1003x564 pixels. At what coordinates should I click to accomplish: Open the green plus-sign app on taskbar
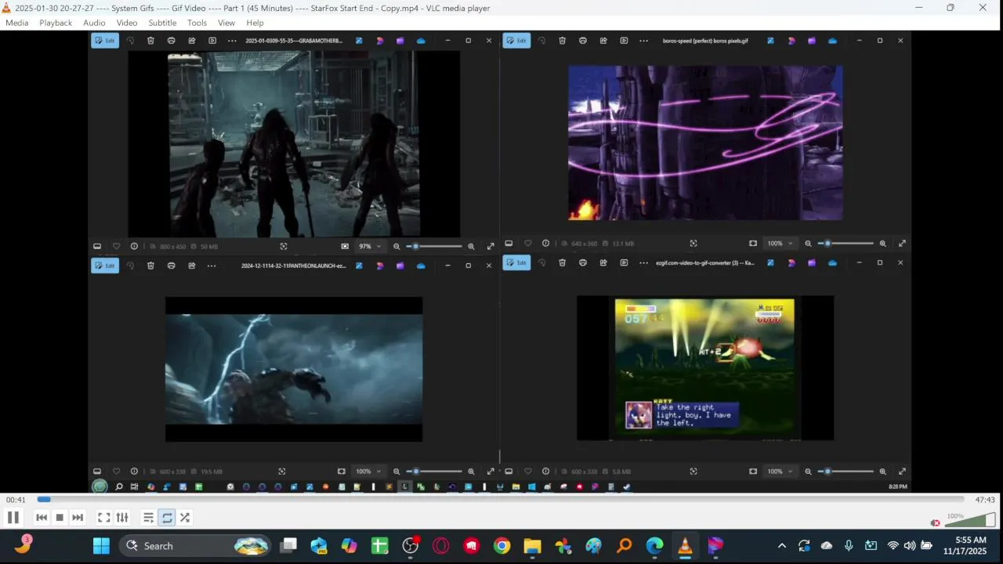380,546
